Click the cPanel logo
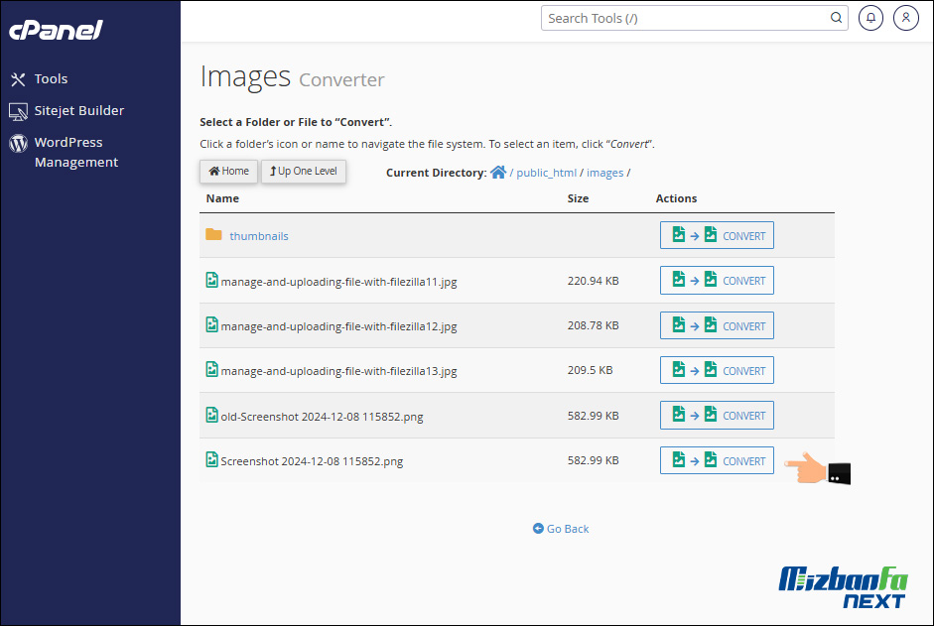 coord(56,30)
